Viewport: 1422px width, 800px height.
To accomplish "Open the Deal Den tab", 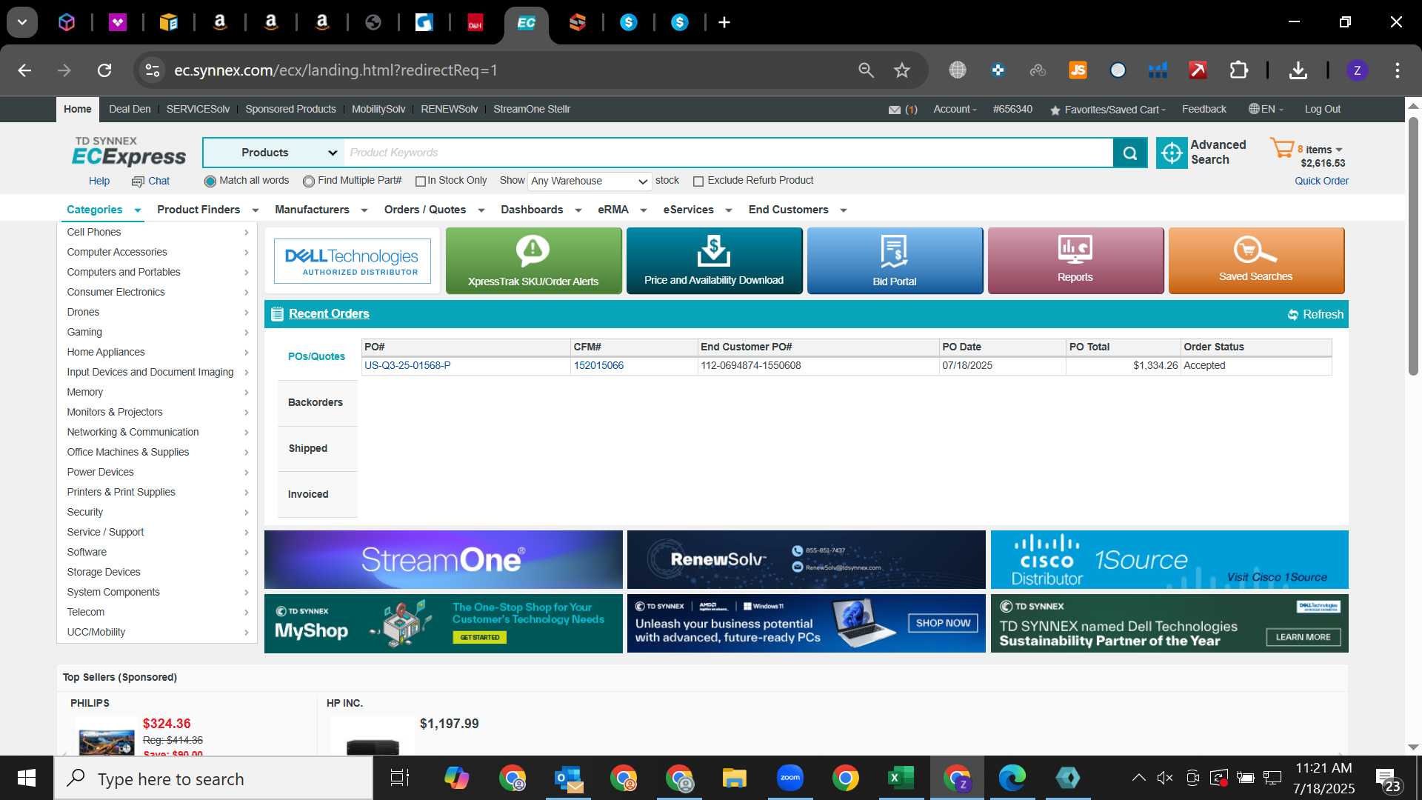I will pyautogui.click(x=130, y=109).
